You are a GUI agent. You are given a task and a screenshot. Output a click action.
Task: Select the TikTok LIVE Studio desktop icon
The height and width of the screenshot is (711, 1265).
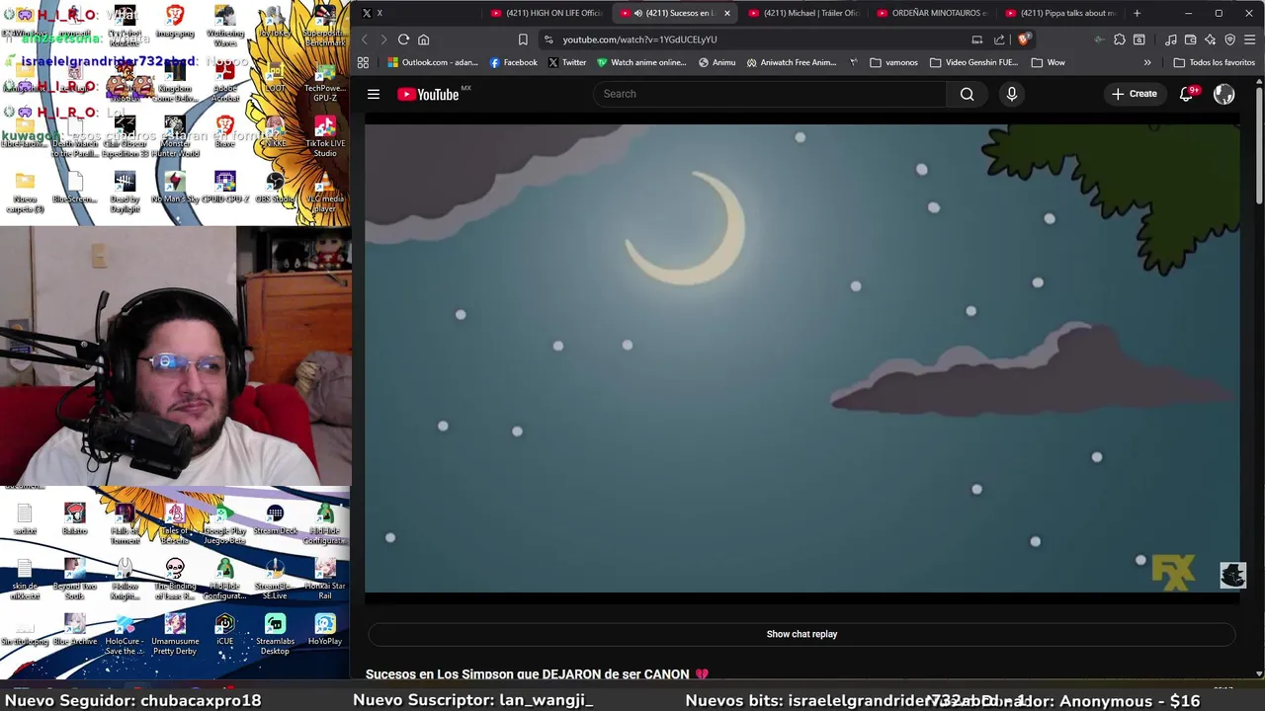[324, 137]
